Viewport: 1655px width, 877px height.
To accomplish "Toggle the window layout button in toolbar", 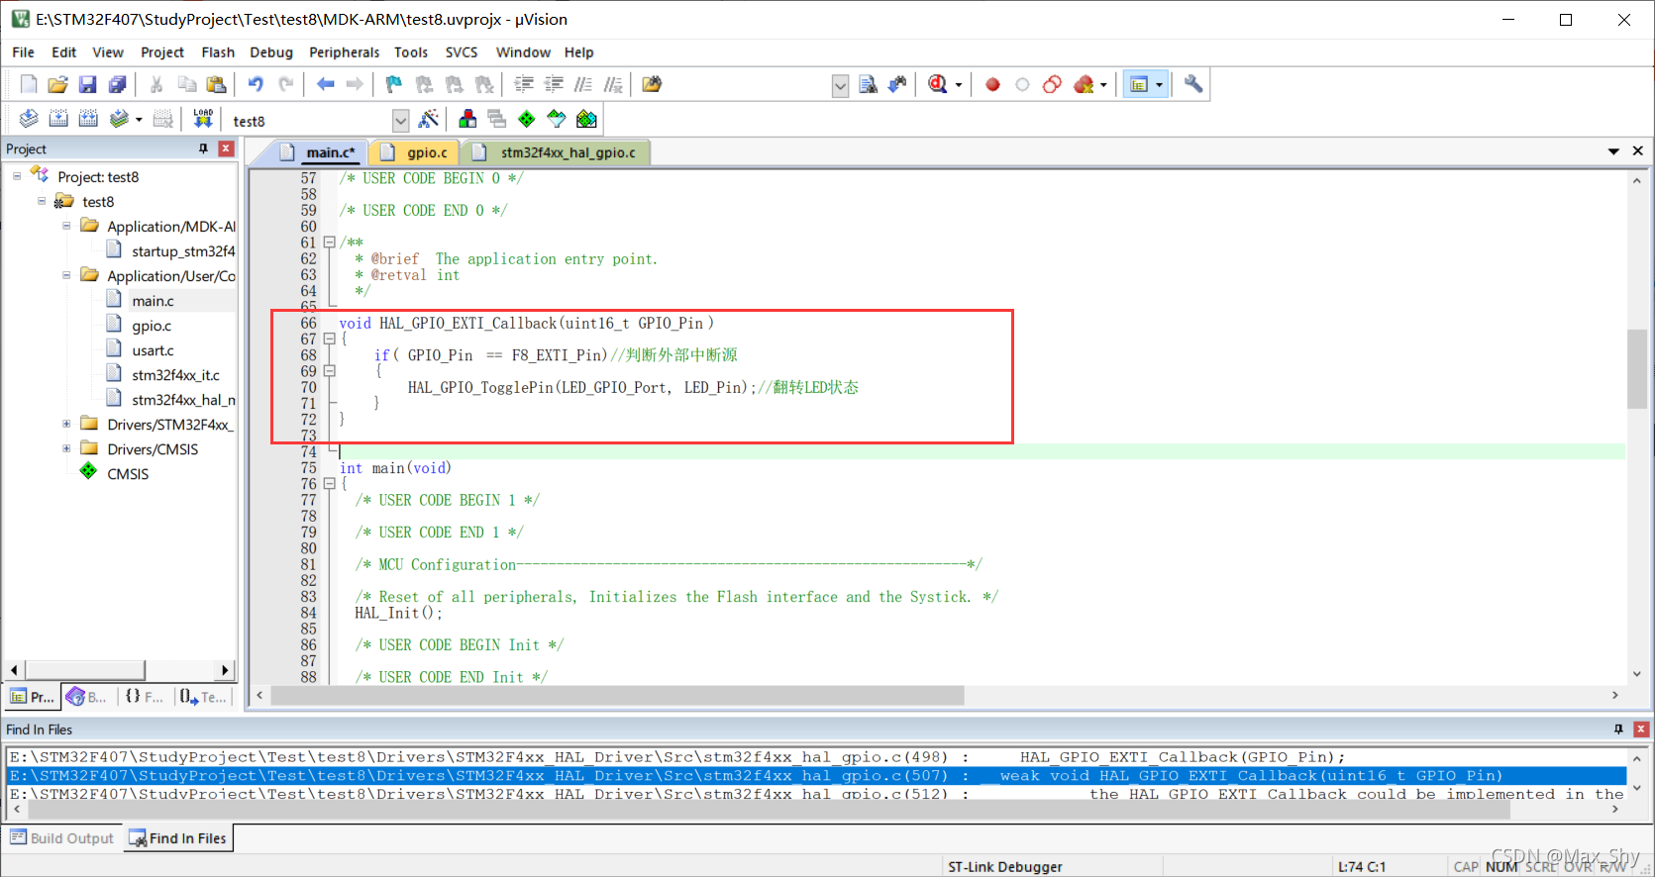I will tap(1139, 85).
